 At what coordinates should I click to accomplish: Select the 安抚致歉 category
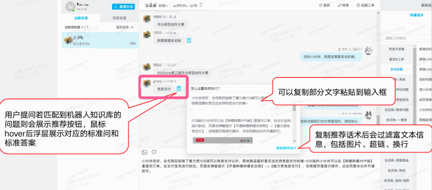pos(397,69)
